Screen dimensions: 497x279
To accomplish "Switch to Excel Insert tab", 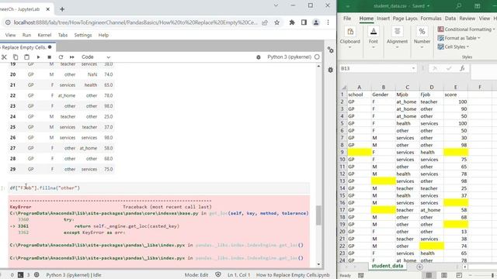I will pyautogui.click(x=383, y=19).
